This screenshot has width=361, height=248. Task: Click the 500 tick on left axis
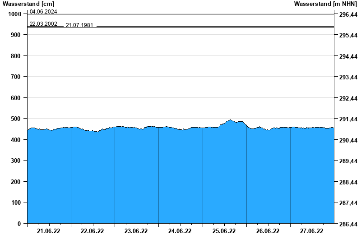(x=15, y=119)
